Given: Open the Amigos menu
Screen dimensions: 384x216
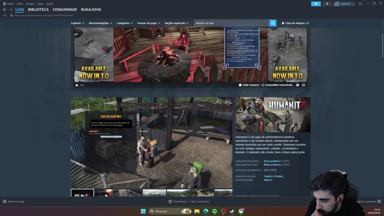Looking at the screenshot, I should pos(30,4).
